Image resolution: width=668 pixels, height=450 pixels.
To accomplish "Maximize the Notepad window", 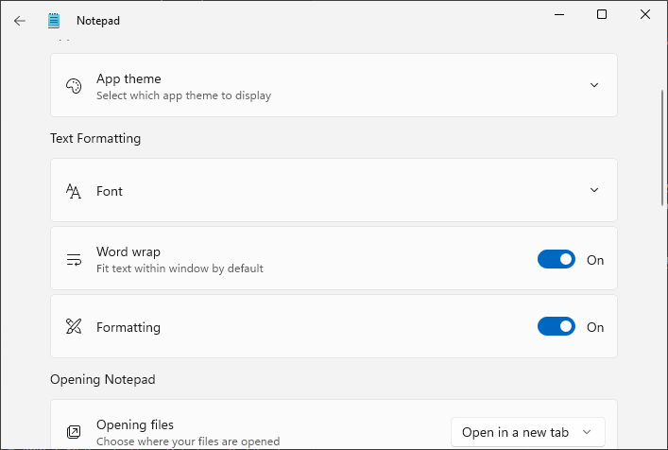I will 602,14.
